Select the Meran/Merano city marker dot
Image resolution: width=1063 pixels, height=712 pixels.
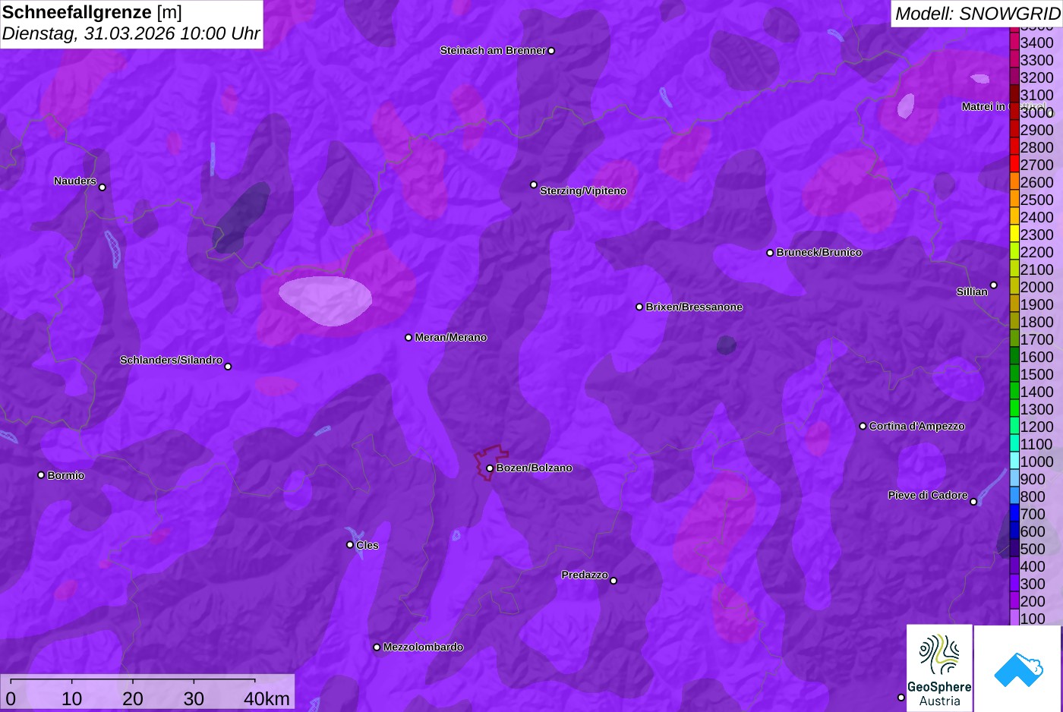(x=408, y=338)
